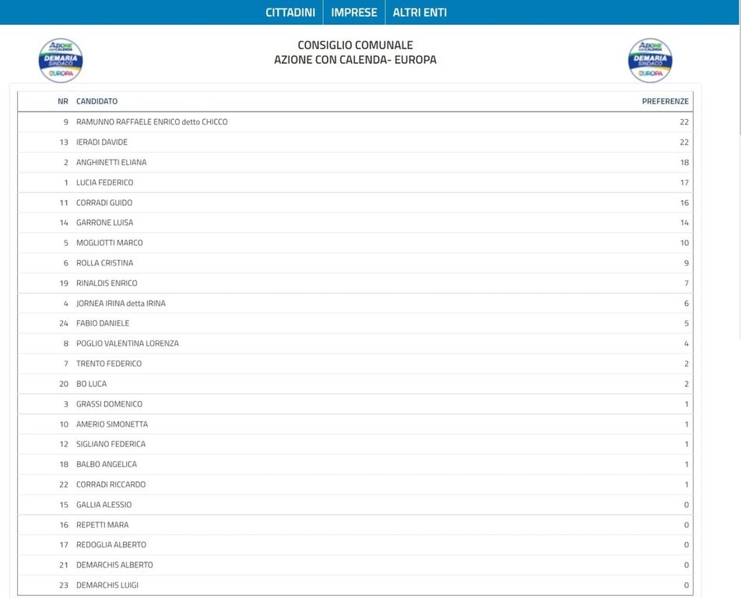
Task: Click the left Azione Demaria Sindaco logo
Action: point(61,60)
